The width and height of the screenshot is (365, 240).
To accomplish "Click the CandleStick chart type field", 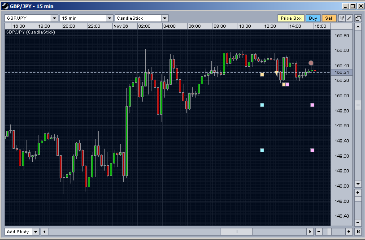I will (138, 18).
